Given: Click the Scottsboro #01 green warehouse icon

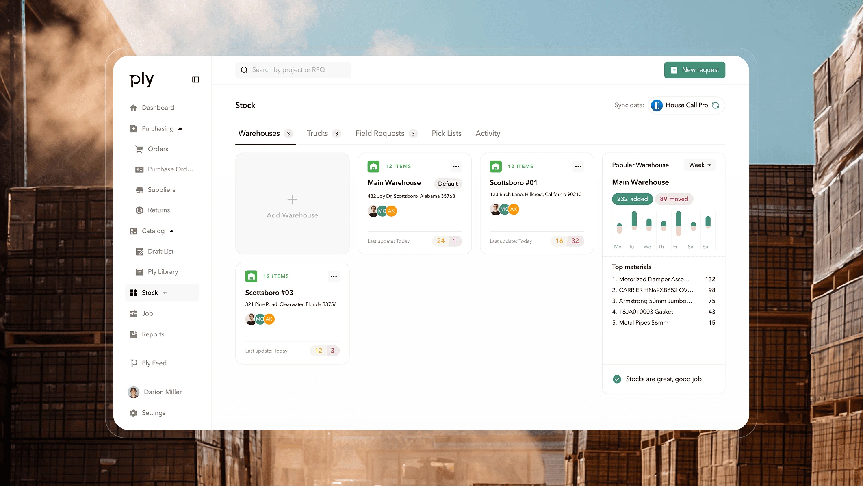Looking at the screenshot, I should [496, 166].
